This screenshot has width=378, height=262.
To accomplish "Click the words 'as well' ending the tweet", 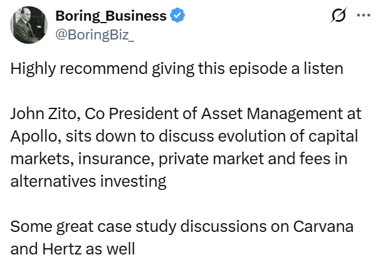I will point(110,249).
